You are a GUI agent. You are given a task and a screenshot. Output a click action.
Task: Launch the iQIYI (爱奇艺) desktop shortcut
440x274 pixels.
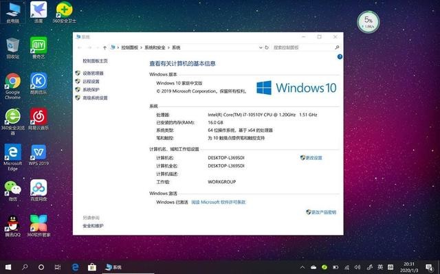[38, 47]
